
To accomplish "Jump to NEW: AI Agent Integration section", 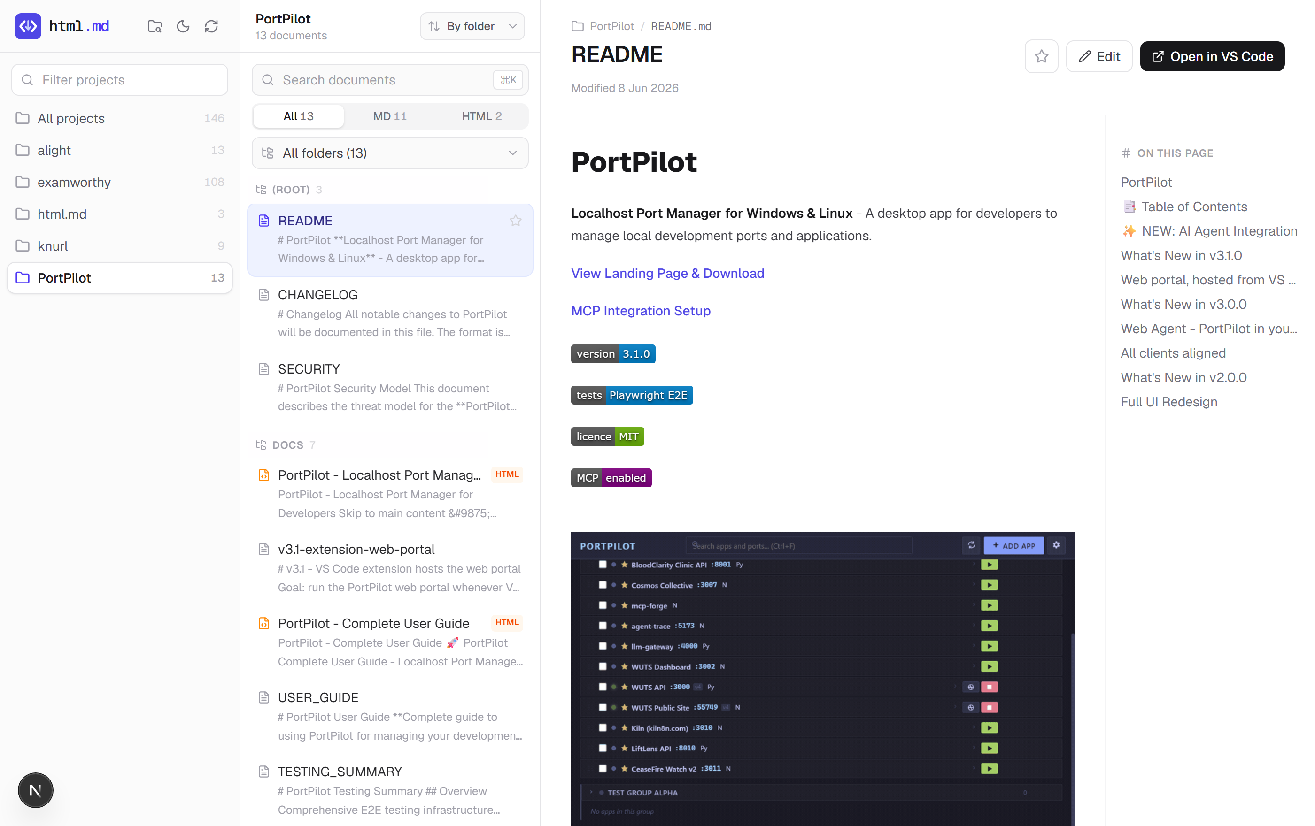I will tap(1209, 231).
